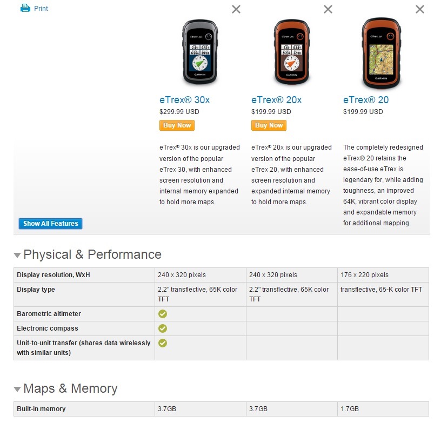Collapse the Physical & Performance section
Screen dimensions: 434x423
[18, 255]
